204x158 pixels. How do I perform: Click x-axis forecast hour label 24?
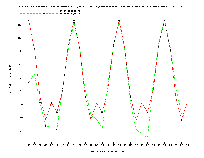point(74,145)
